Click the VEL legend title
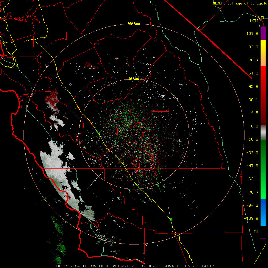Screen dimensions: 268x268 click(x=261, y=18)
